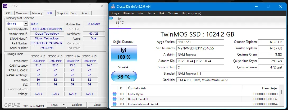
Task: Click the Arabirim field NVM Express
Action: tap(200, 54)
